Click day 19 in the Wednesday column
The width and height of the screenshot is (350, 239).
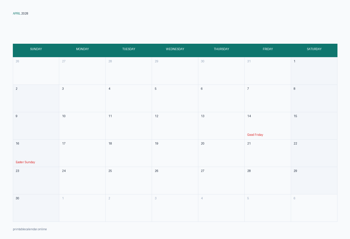(x=175, y=153)
